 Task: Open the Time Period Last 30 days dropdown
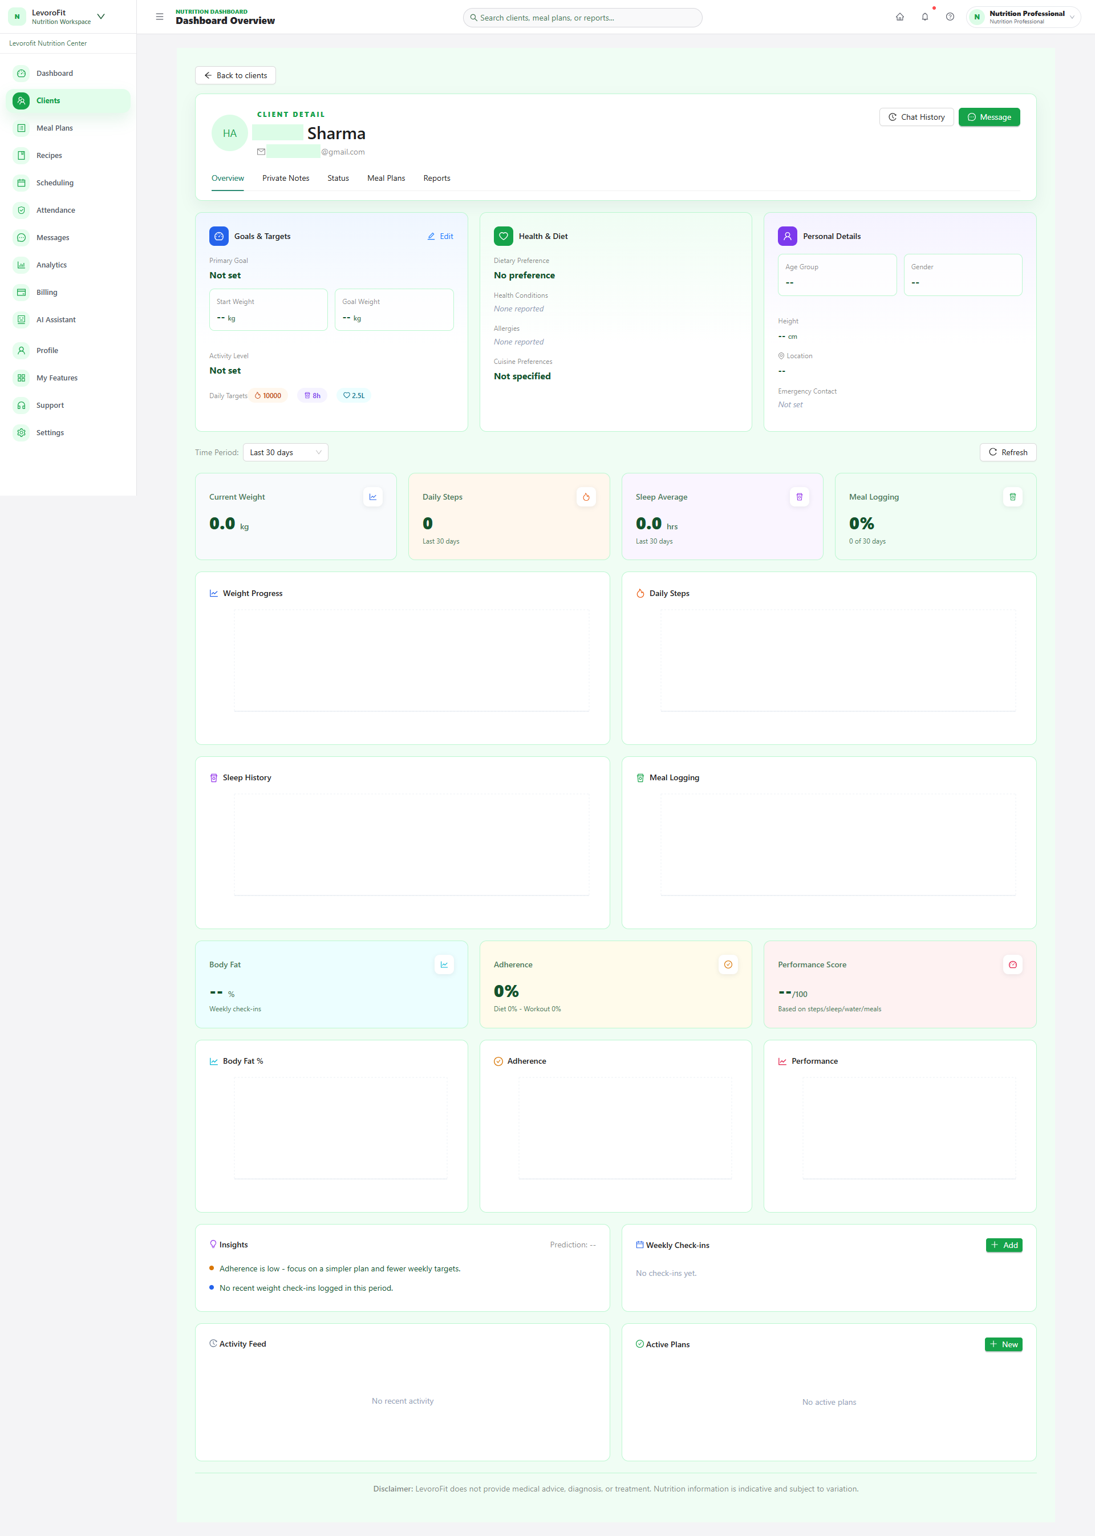tap(285, 452)
